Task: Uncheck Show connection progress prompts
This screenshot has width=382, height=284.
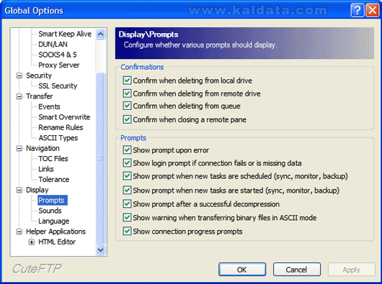Action: [127, 231]
